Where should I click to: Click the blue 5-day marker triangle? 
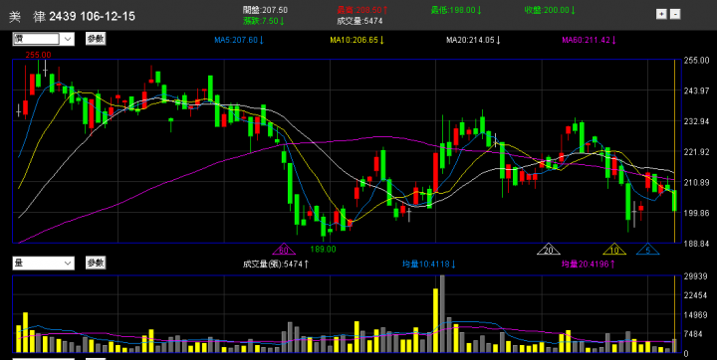click(x=648, y=249)
